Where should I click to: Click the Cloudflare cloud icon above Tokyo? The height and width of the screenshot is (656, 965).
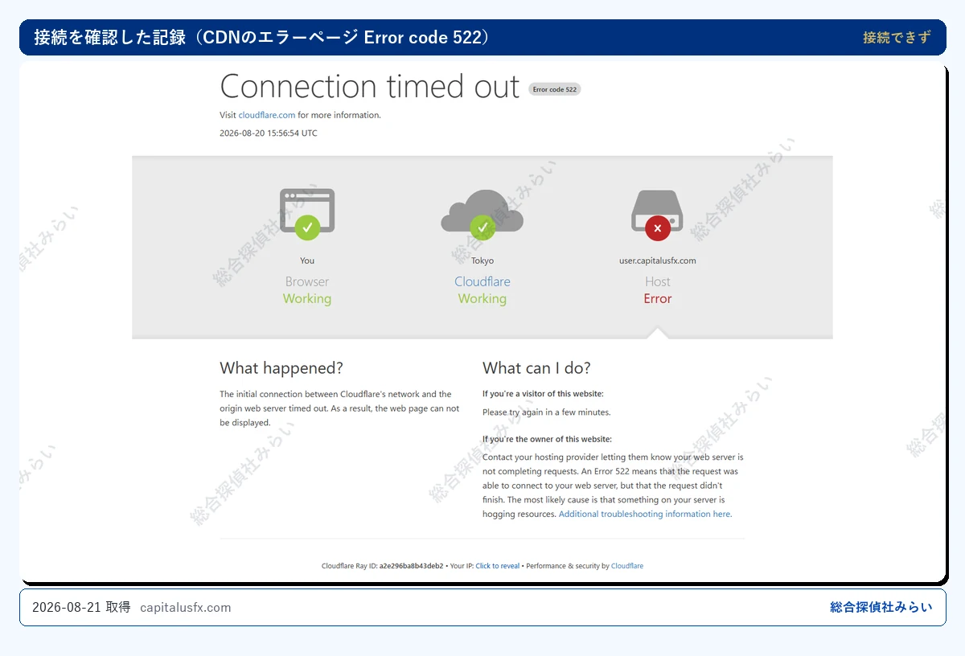(x=482, y=214)
